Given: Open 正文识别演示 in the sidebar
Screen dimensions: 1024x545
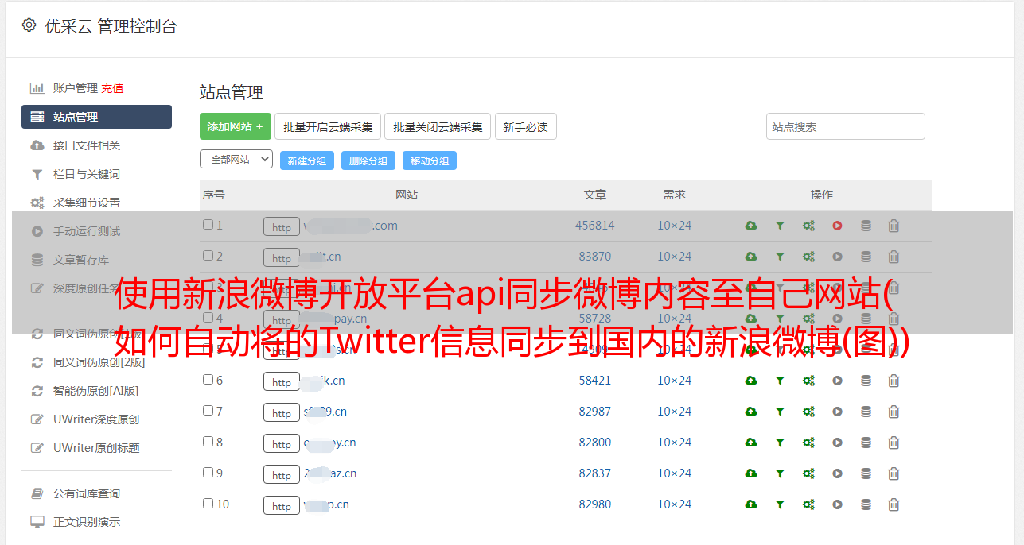Looking at the screenshot, I should tap(87, 522).
